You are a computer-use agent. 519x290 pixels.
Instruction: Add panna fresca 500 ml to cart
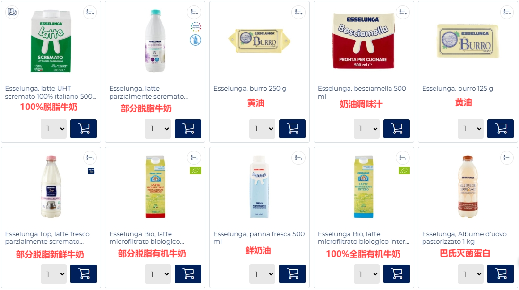292,274
